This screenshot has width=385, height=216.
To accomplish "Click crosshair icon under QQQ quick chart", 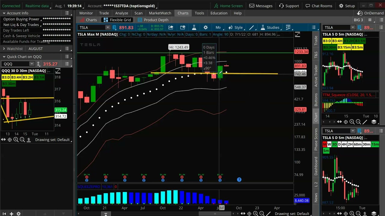I will (x=10, y=139).
